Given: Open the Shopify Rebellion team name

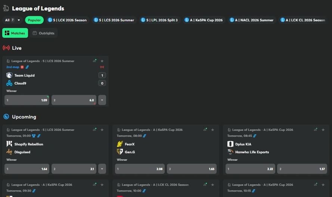Looking at the screenshot, I should pyautogui.click(x=29, y=144).
